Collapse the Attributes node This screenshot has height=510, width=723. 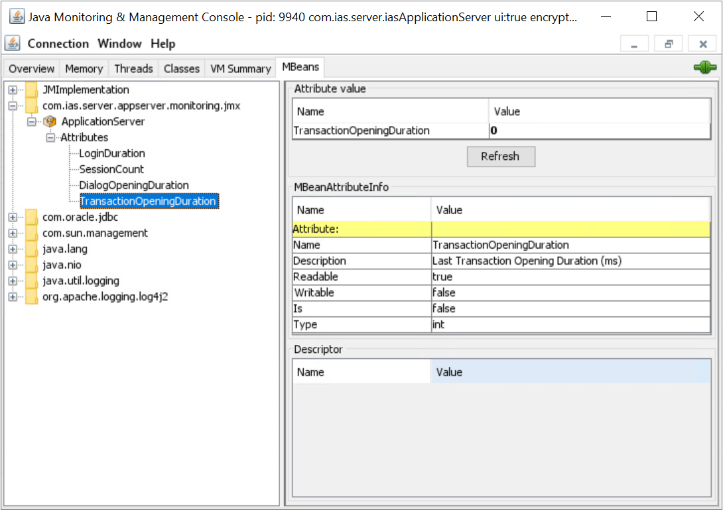tap(50, 137)
